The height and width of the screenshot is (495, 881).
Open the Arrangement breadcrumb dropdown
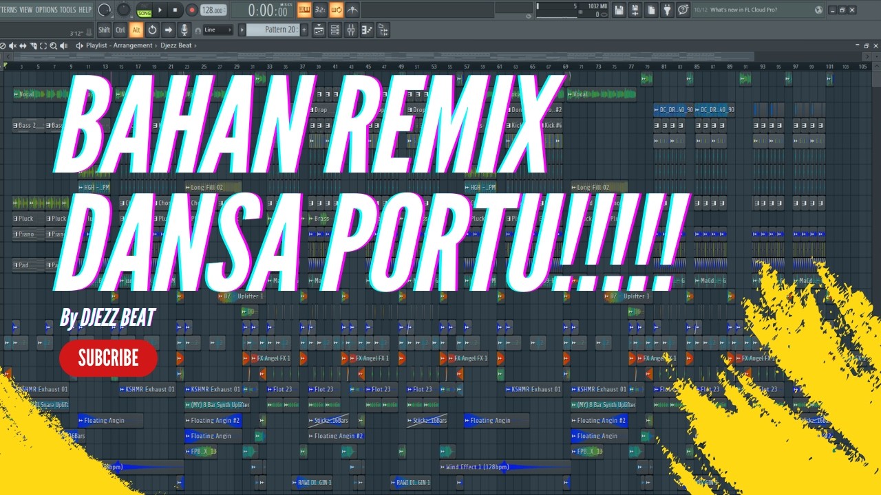point(134,45)
